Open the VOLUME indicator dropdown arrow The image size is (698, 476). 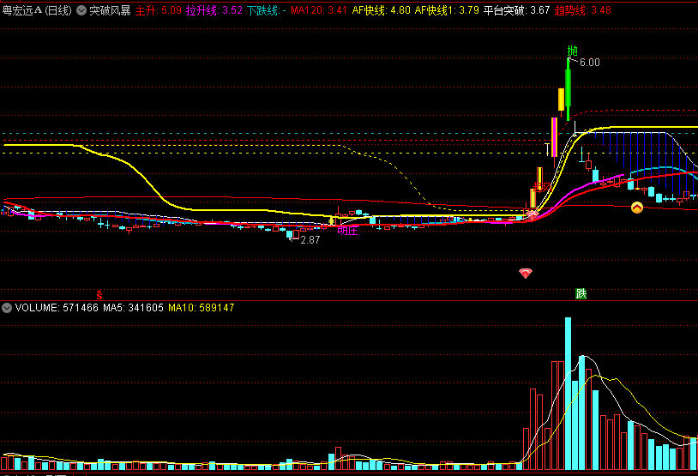click(7, 308)
